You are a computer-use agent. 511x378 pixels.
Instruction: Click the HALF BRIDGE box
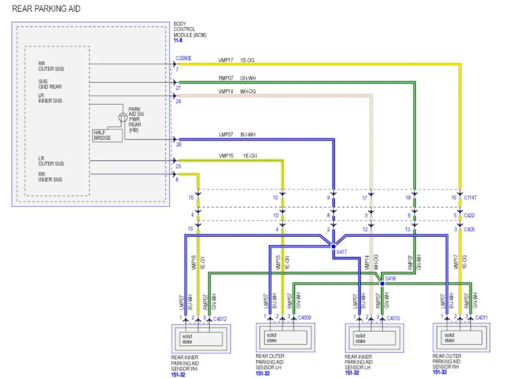point(108,135)
